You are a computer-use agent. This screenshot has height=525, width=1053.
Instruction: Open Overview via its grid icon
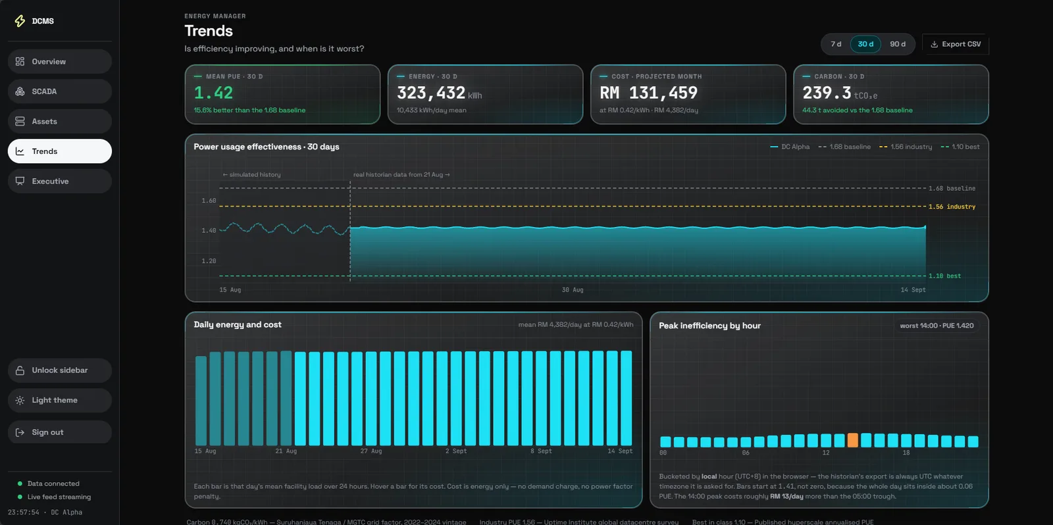pyautogui.click(x=20, y=61)
